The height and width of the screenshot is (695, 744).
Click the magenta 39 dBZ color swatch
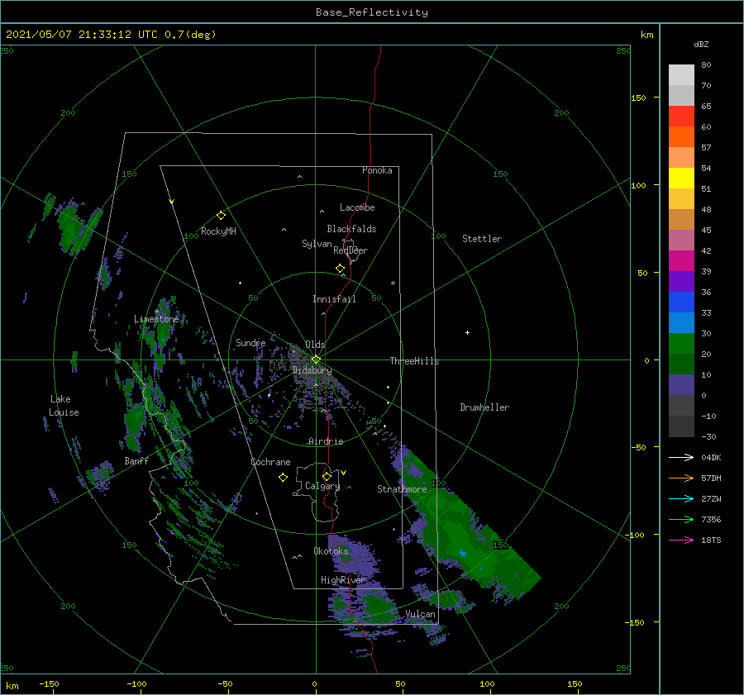681,261
